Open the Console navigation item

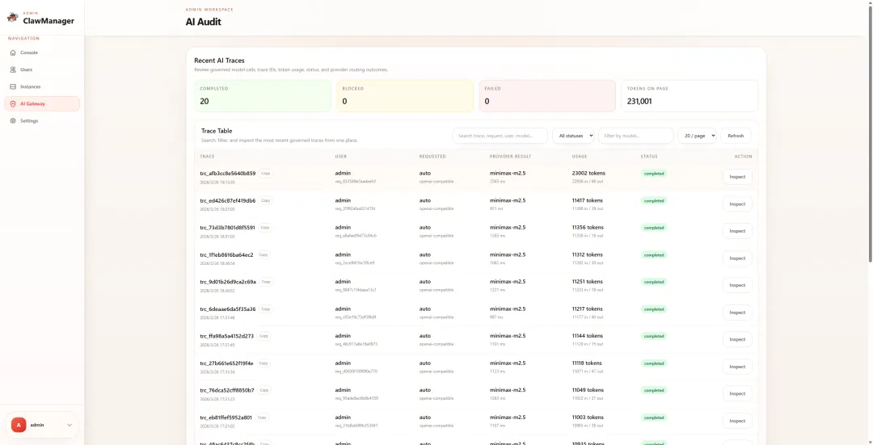coord(42,52)
